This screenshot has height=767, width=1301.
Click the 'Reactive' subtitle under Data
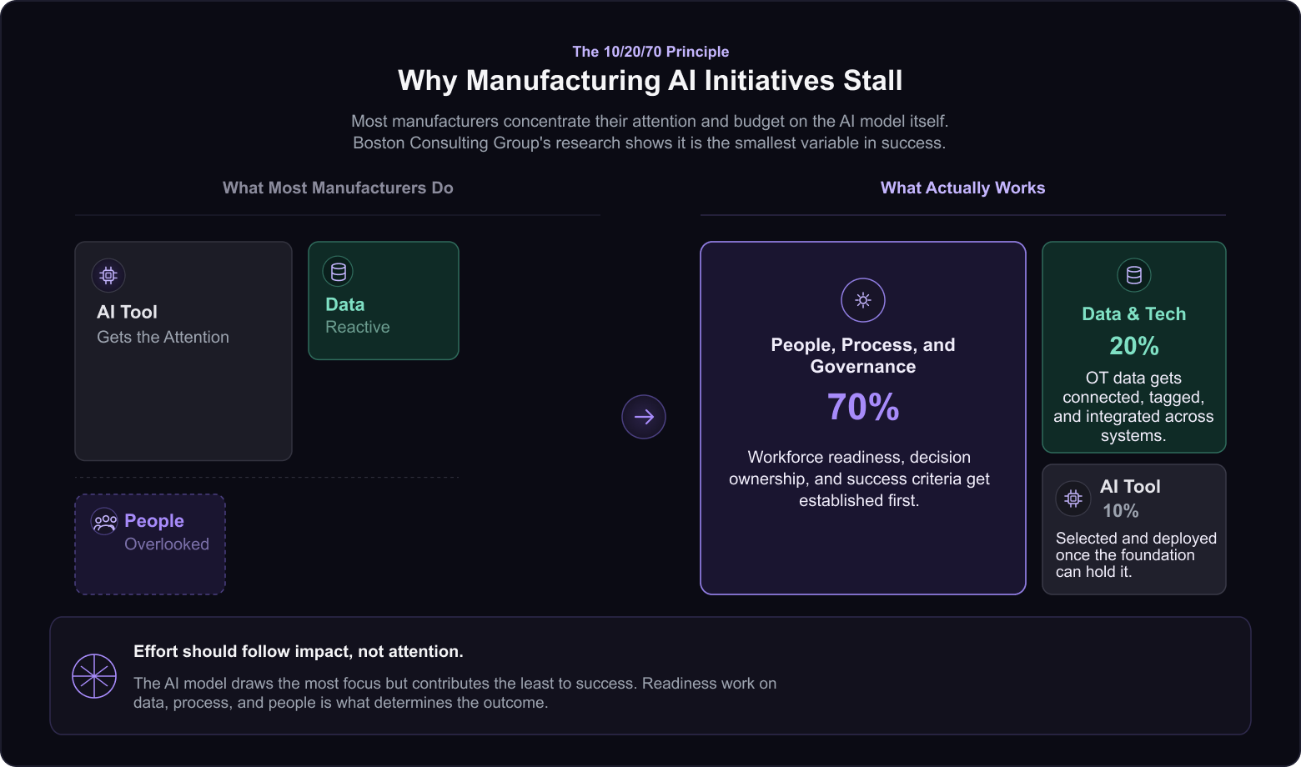[358, 327]
